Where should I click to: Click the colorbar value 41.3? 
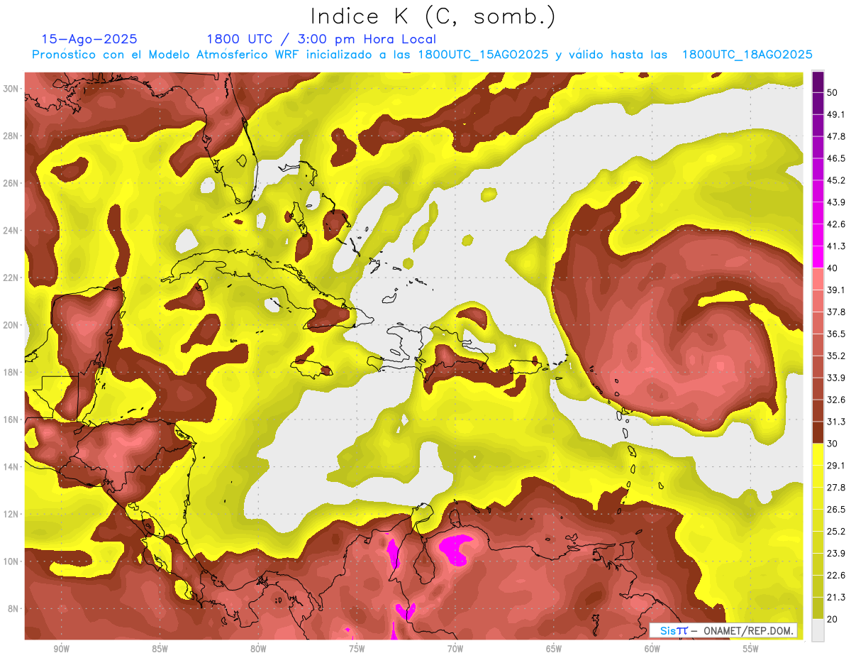click(x=836, y=246)
